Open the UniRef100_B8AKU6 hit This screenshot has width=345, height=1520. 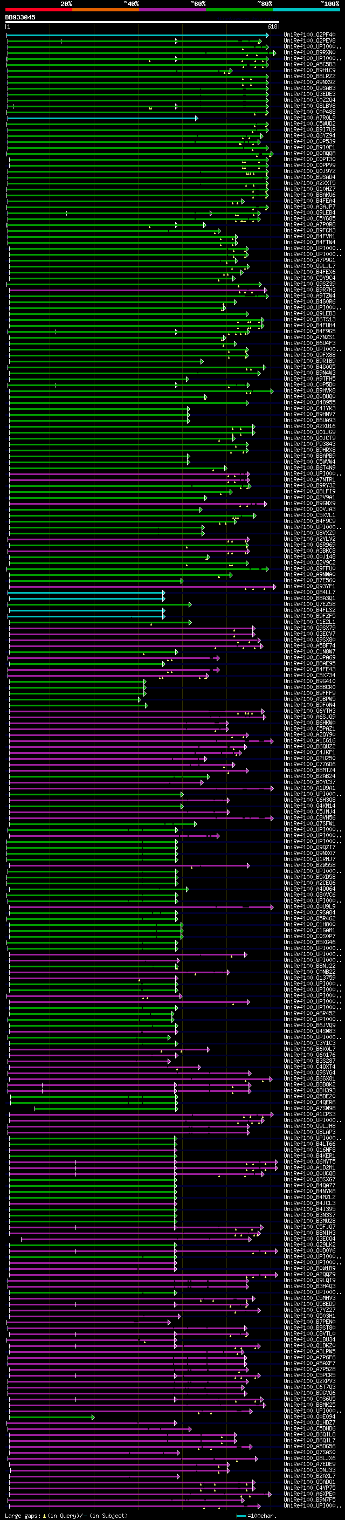click(x=309, y=195)
